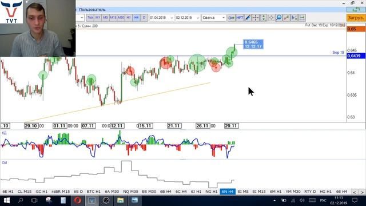Click the four-arrow center chart icon

point(271,18)
